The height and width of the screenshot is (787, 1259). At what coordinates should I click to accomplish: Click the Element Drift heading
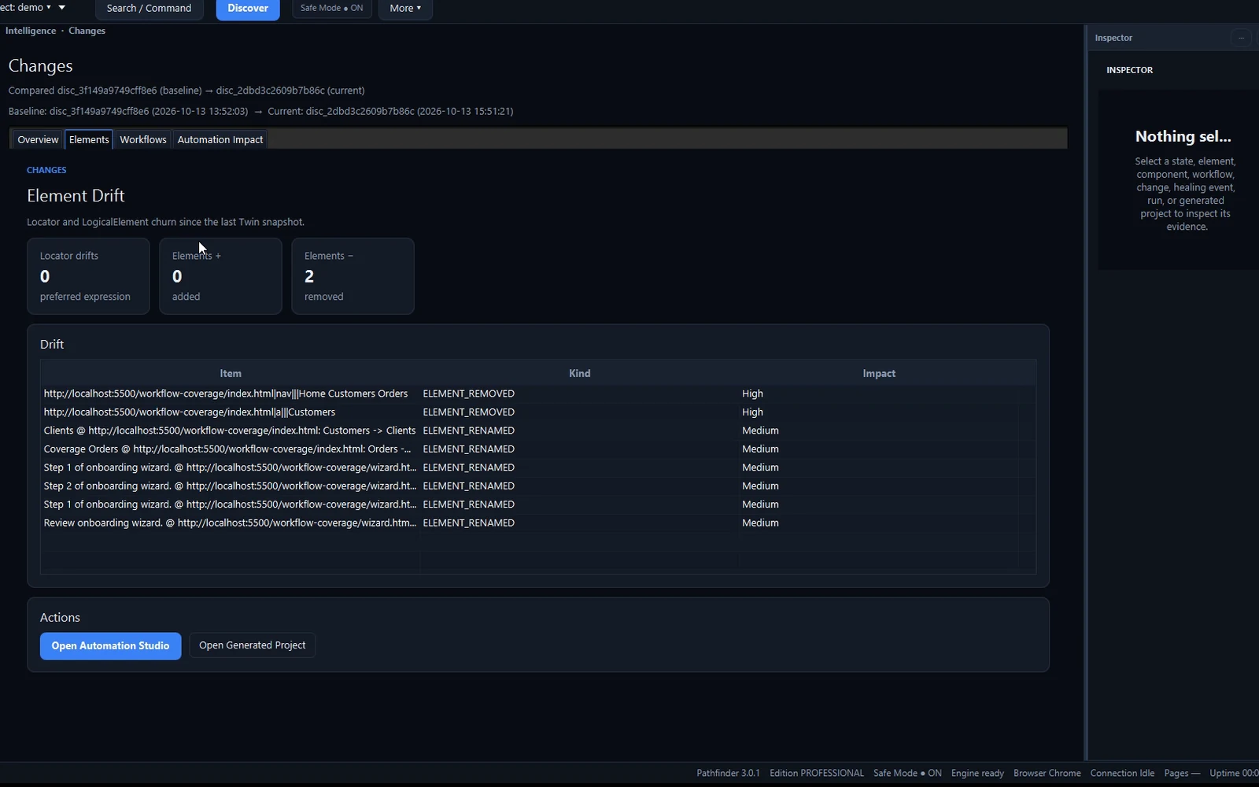coord(76,195)
